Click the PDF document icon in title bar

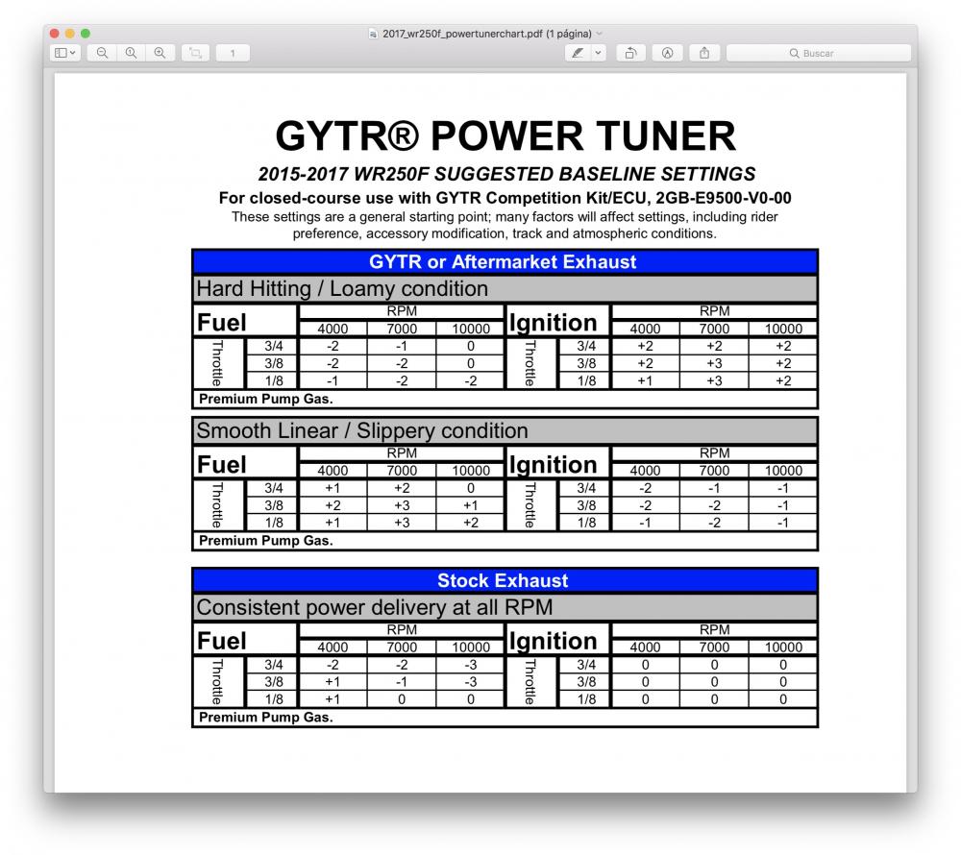(373, 34)
